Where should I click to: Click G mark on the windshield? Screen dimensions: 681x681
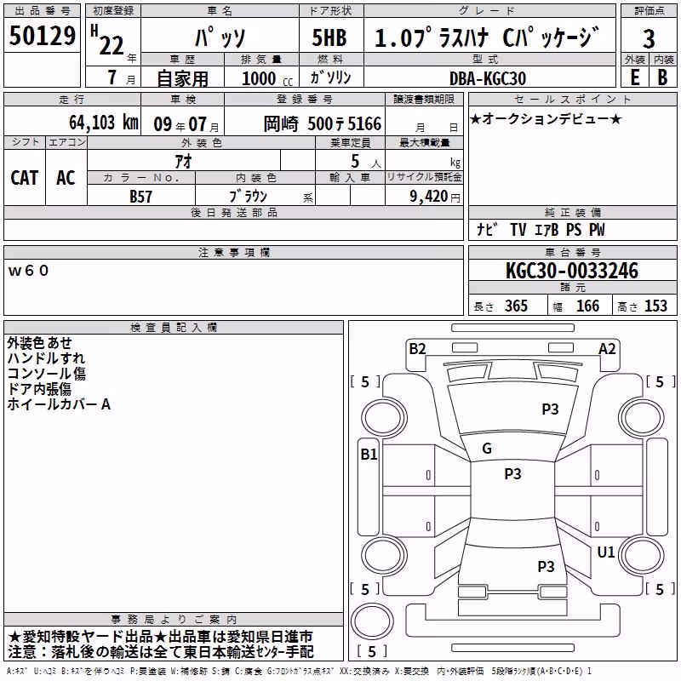487,449
